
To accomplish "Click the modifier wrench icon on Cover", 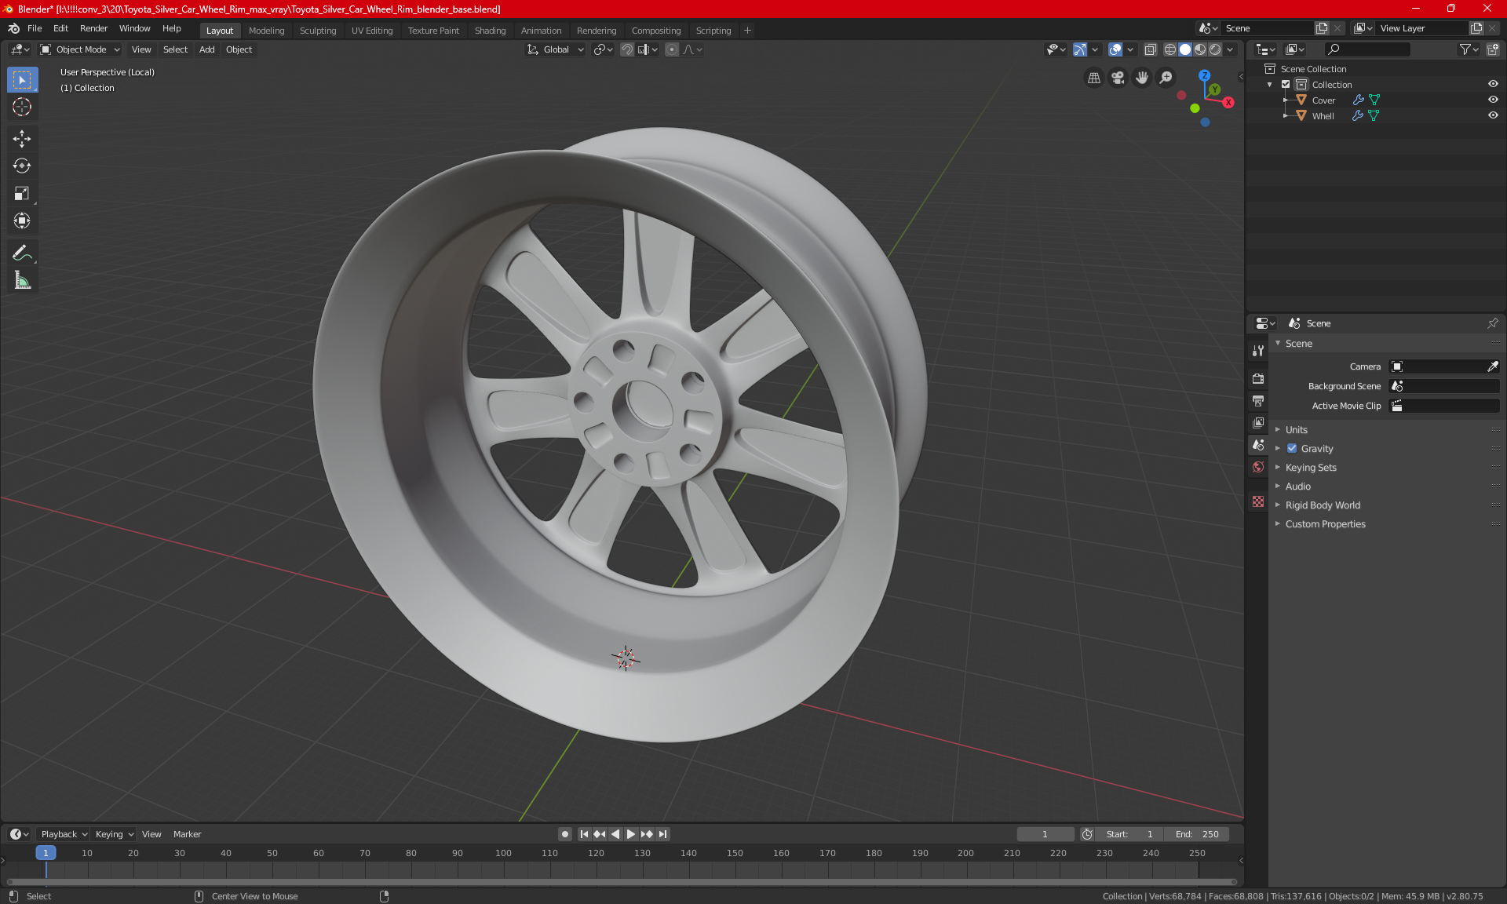I will click(1358, 100).
